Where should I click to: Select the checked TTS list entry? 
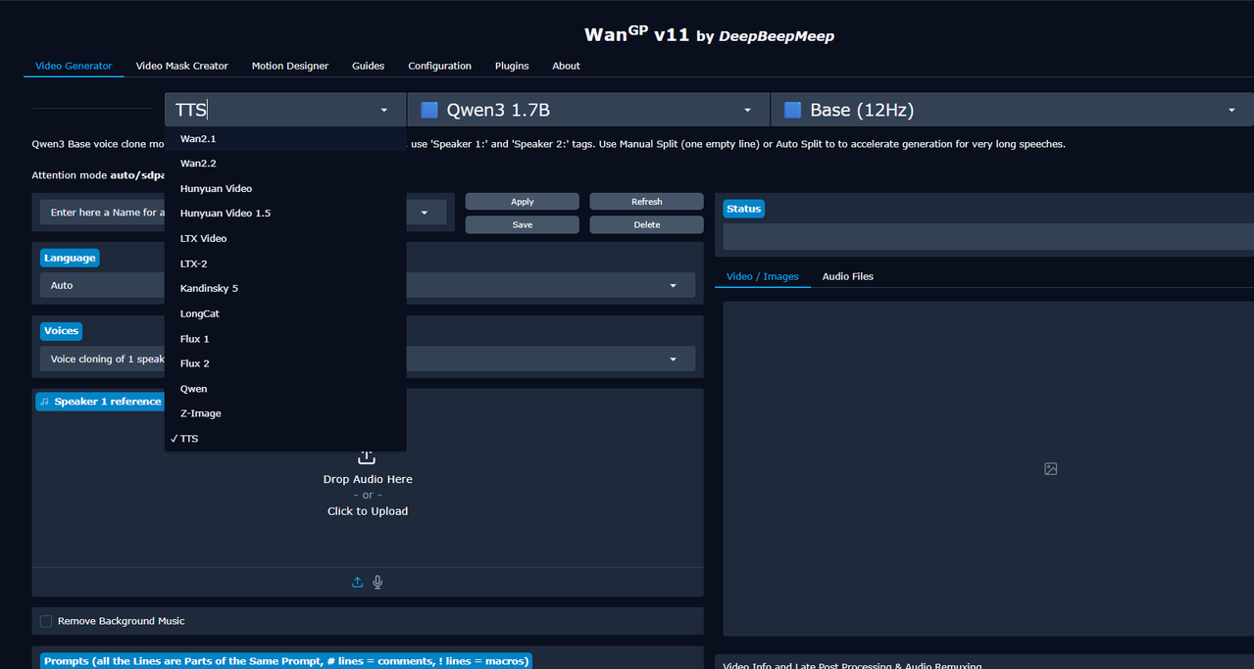285,439
